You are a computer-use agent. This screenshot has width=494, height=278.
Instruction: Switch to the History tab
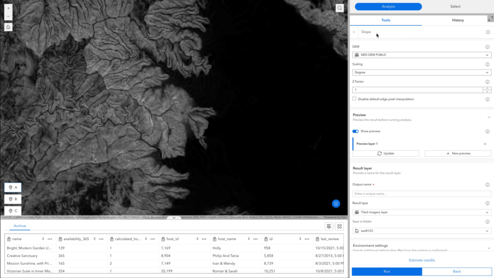click(x=457, y=20)
